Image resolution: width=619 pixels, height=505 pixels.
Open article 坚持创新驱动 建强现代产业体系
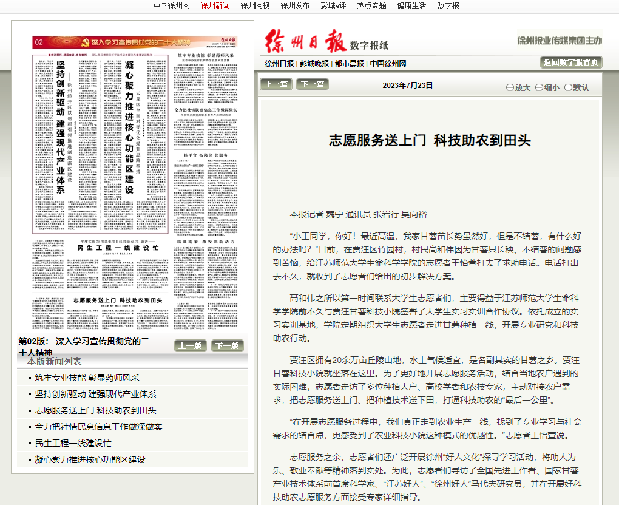coord(95,394)
